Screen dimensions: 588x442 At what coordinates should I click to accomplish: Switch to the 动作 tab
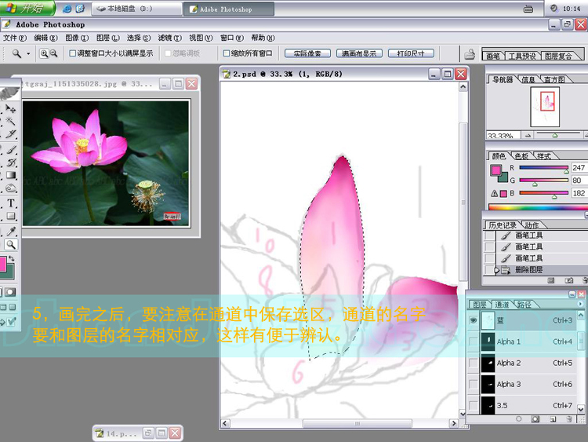532,225
